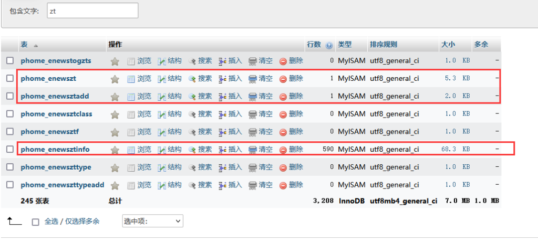The image size is (538, 242).
Task: Star the phome_enewszttypeadd table
Action: point(115,185)
